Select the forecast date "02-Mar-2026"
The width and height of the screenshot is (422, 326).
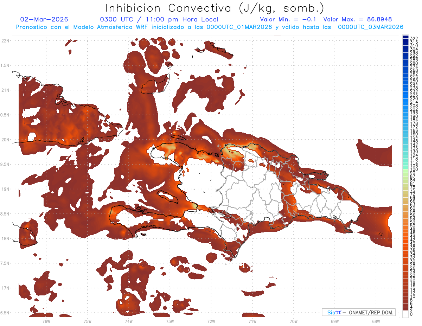coord(44,19)
